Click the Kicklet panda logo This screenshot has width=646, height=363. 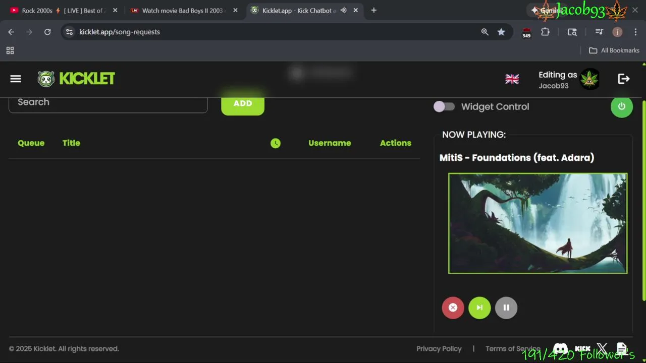pos(46,79)
